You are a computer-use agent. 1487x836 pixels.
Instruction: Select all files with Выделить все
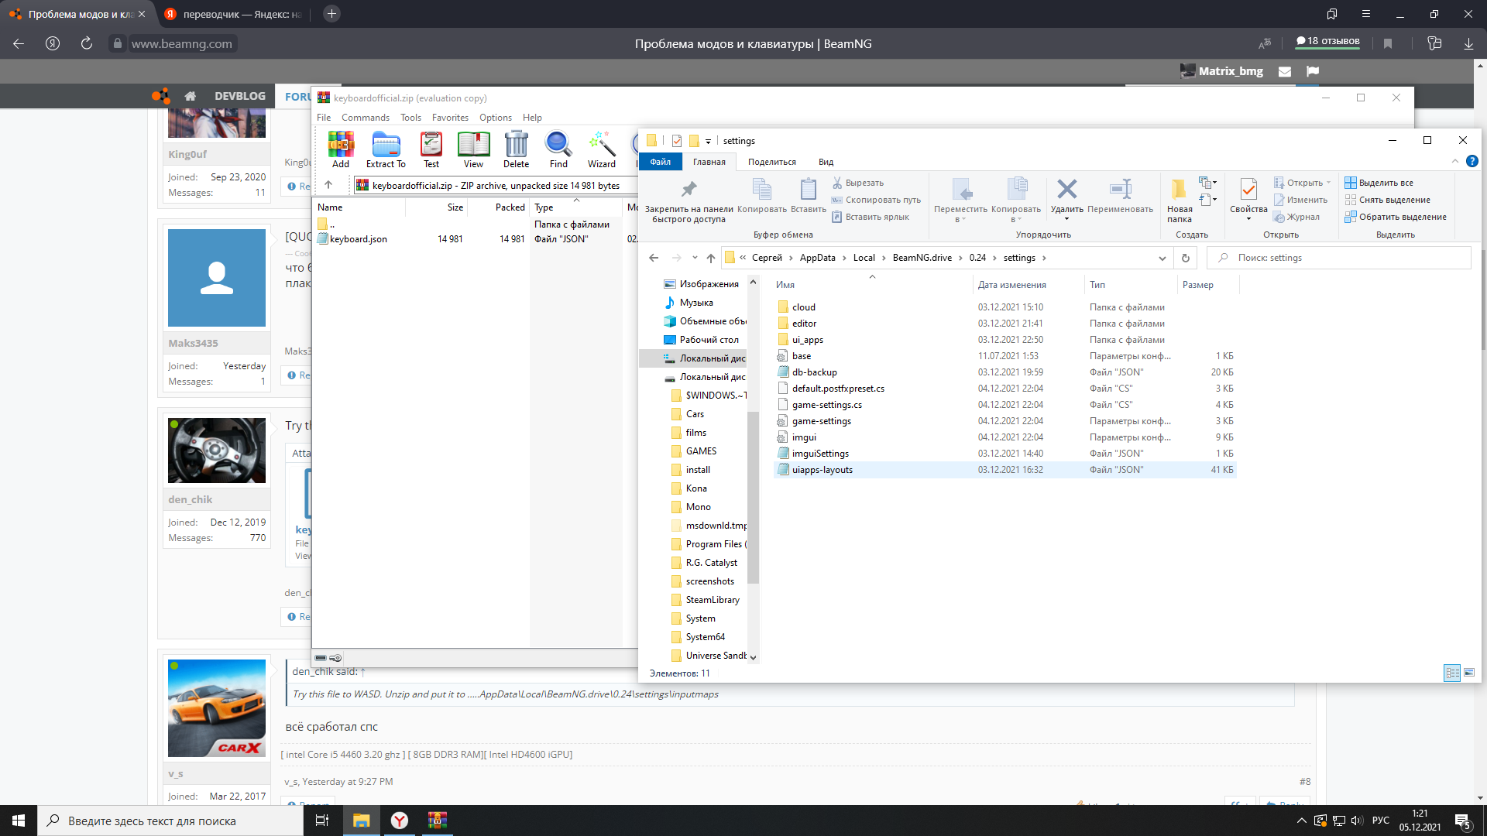[x=1379, y=183]
